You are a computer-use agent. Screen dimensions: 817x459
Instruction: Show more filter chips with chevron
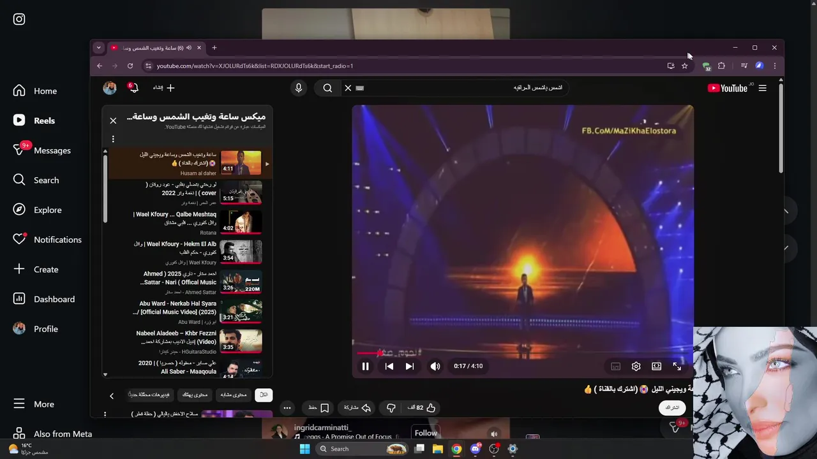pyautogui.click(x=112, y=396)
